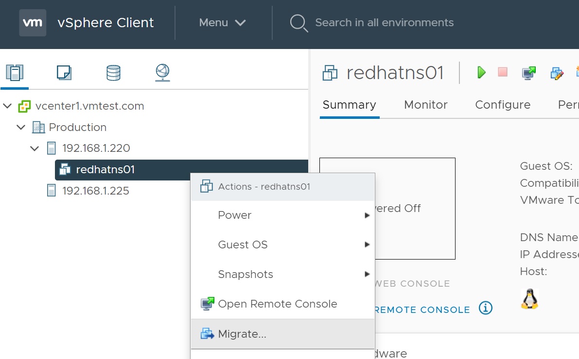The image size is (579, 359).
Task: Click the Edit Settings toolbar icon
Action: click(557, 73)
